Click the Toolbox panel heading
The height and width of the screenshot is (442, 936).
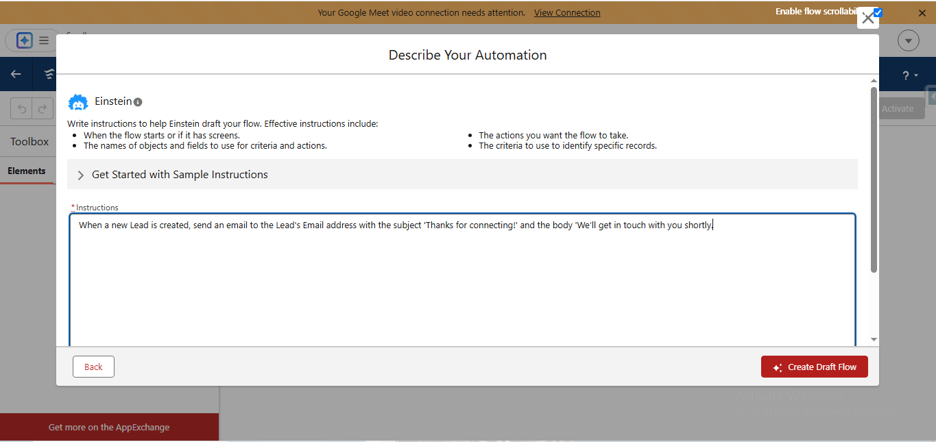pos(29,142)
